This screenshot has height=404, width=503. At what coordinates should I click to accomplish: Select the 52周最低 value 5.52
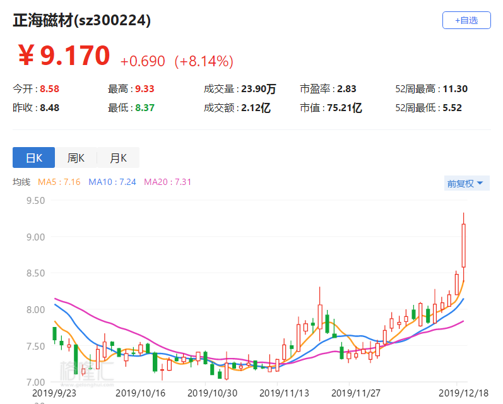click(x=453, y=108)
